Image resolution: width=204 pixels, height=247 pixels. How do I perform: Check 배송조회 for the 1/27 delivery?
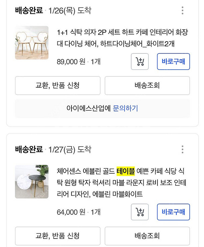point(147,236)
